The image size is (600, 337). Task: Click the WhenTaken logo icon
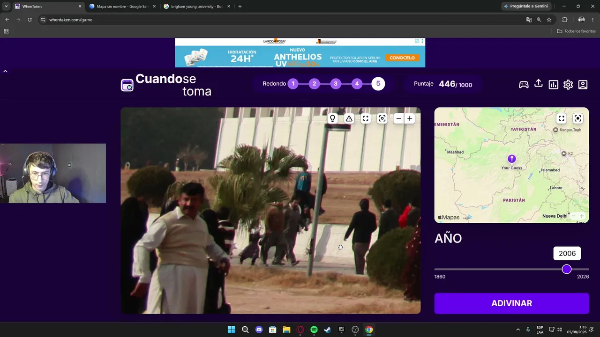[x=127, y=85]
